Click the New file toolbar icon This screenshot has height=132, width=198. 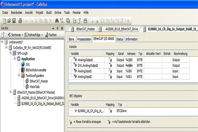4,20
